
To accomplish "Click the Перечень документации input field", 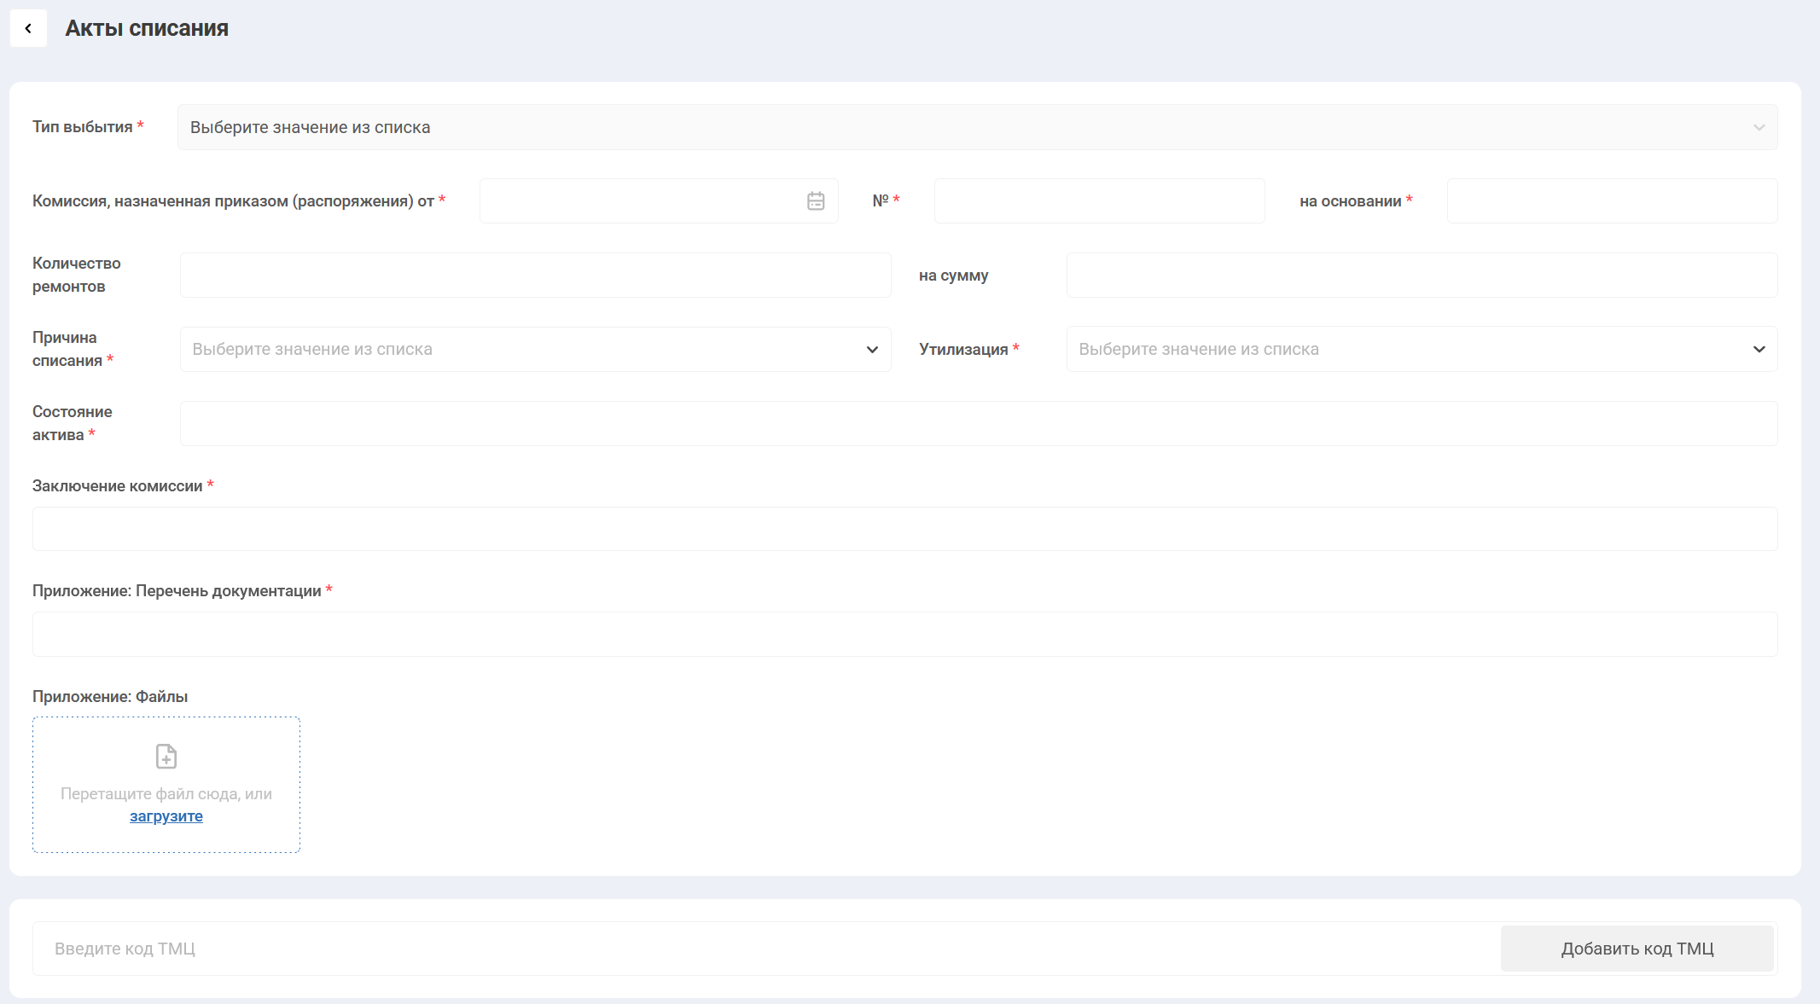I will pyautogui.click(x=904, y=635).
